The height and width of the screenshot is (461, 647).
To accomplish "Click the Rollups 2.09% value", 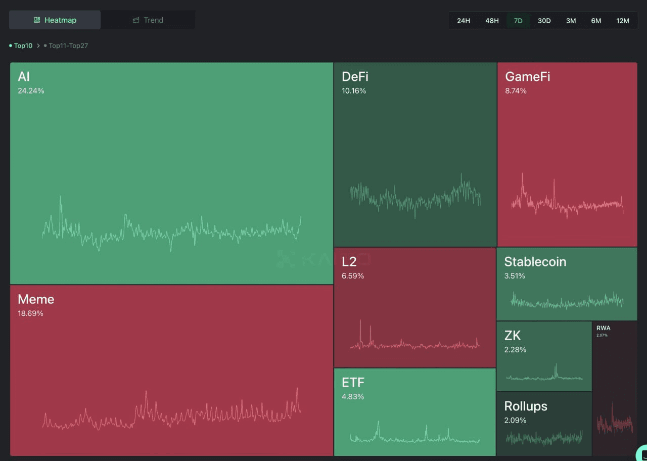I will 515,421.
